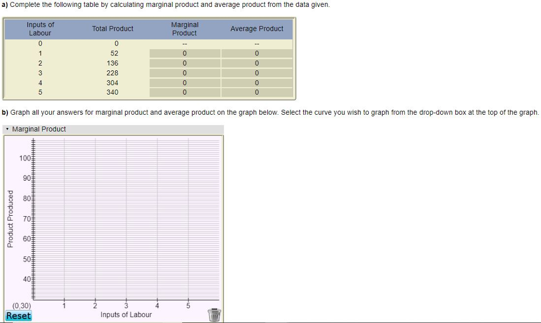The image size is (541, 323).
Task: Click the Marginal Product cell for 4 labour inputs
Action: pos(184,82)
